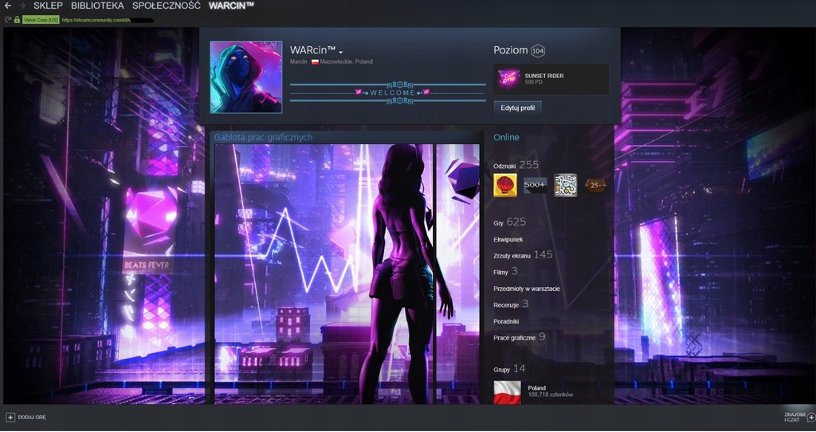
Task: Click the third badge with patterned icon
Action: pos(565,185)
